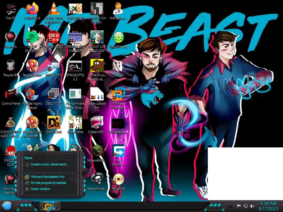This screenshot has height=212, width=283.
Task: Open the DEEZ NUTZ shortcut
Action: 54,97
